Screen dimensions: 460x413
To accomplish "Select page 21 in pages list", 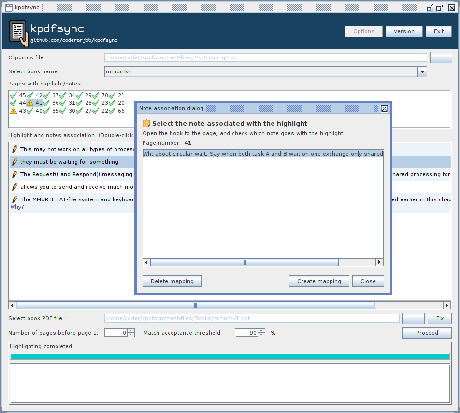I will pyautogui.click(x=117, y=95).
